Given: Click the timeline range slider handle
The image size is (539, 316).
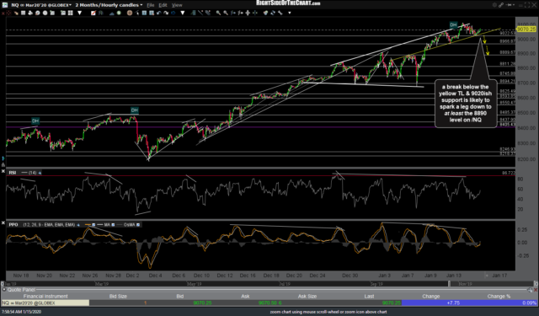Looking at the screenshot, I should click(449, 284).
